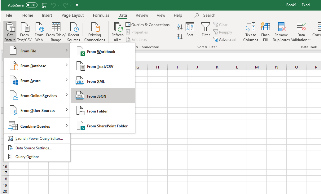Select row 17 header
This screenshot has height=194, width=321.
tap(5, 173)
